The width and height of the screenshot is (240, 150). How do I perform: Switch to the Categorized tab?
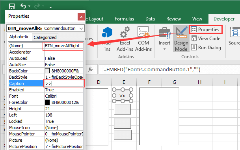[x=45, y=37]
